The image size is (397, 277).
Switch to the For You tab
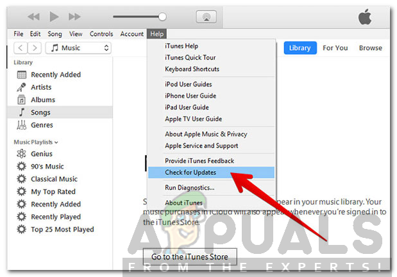(335, 48)
